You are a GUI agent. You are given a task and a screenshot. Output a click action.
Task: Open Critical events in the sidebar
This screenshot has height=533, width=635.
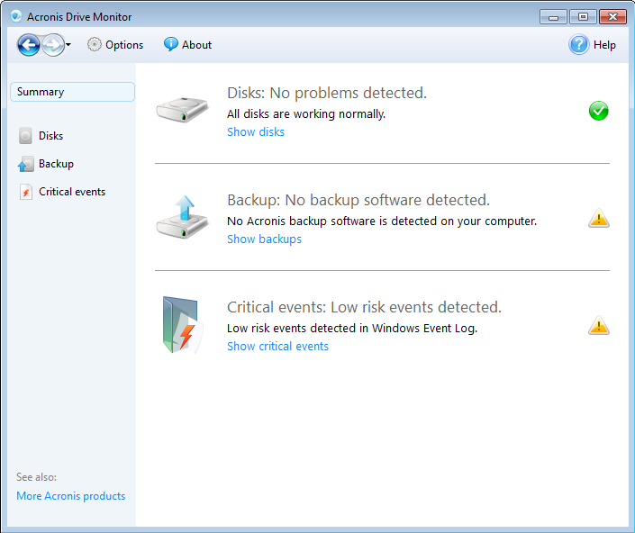[72, 192]
